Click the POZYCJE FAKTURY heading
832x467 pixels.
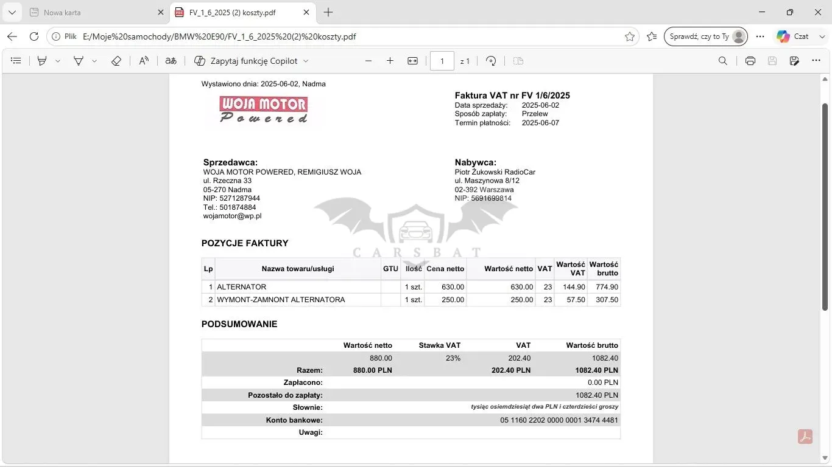point(245,243)
